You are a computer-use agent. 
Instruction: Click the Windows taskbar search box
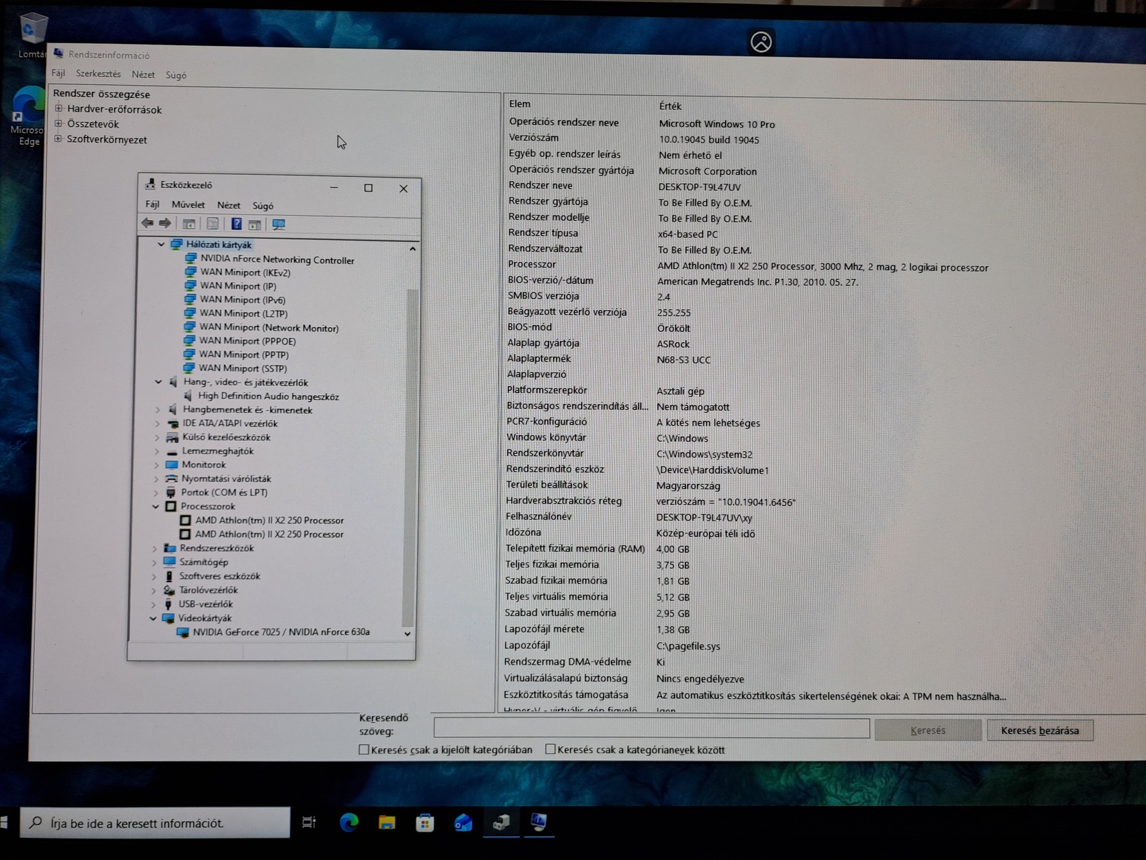click(x=156, y=822)
